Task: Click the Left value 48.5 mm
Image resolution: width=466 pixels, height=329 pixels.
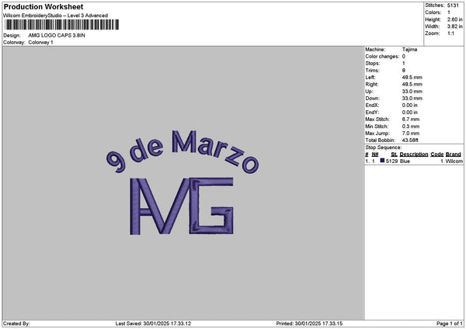Action: [412, 77]
